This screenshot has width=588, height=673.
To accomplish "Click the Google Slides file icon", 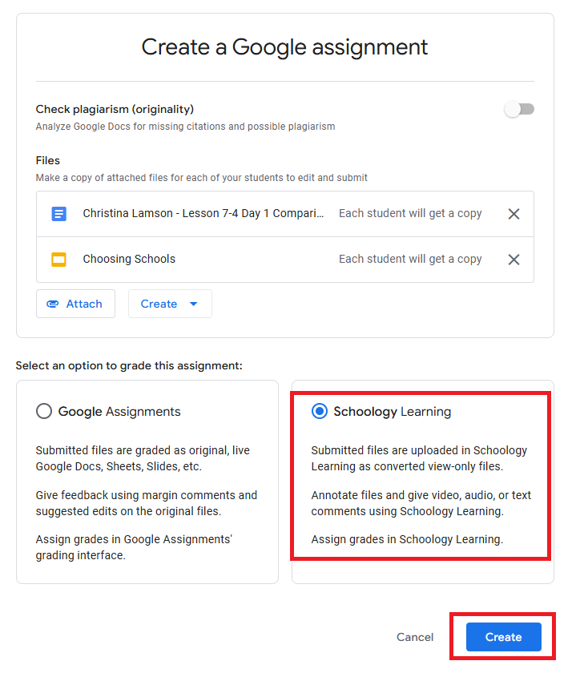I will (x=58, y=260).
